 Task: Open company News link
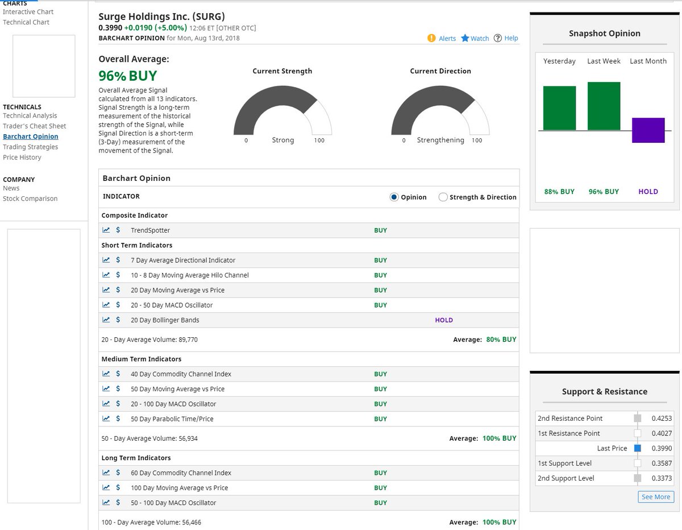point(11,188)
